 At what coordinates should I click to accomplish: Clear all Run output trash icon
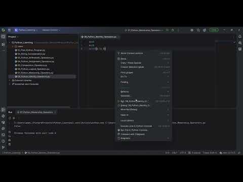coord(10,145)
